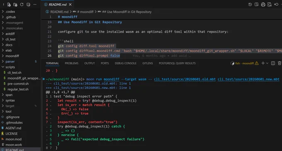The height and width of the screenshot is (151, 282).
Task: Switch to the TERMINAL panel tab
Action: [x=52, y=63]
